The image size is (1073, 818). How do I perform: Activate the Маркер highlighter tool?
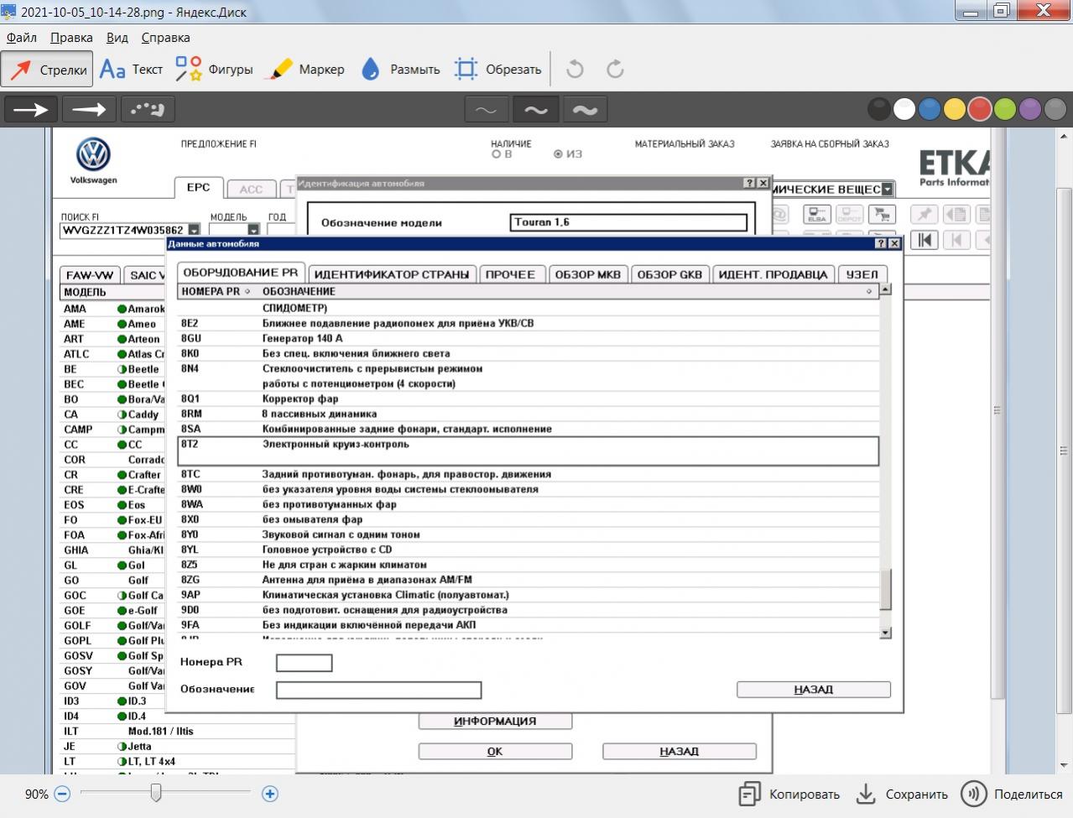tap(305, 70)
